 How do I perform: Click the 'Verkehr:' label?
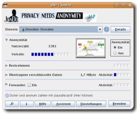18,54
